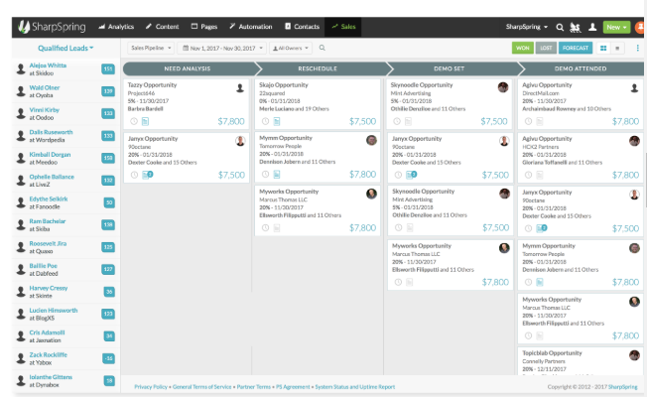The image size is (647, 397).
Task: Click the DEMO ATTENDED stage header
Action: [581, 68]
